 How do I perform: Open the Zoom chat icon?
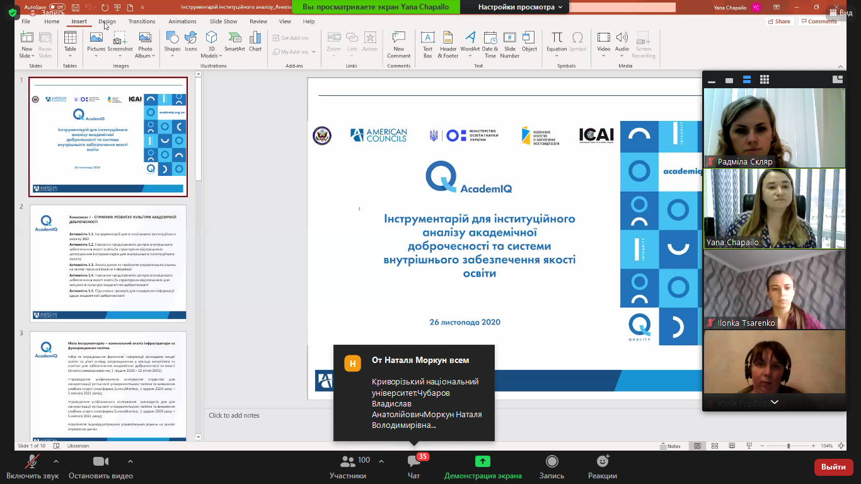point(413,465)
